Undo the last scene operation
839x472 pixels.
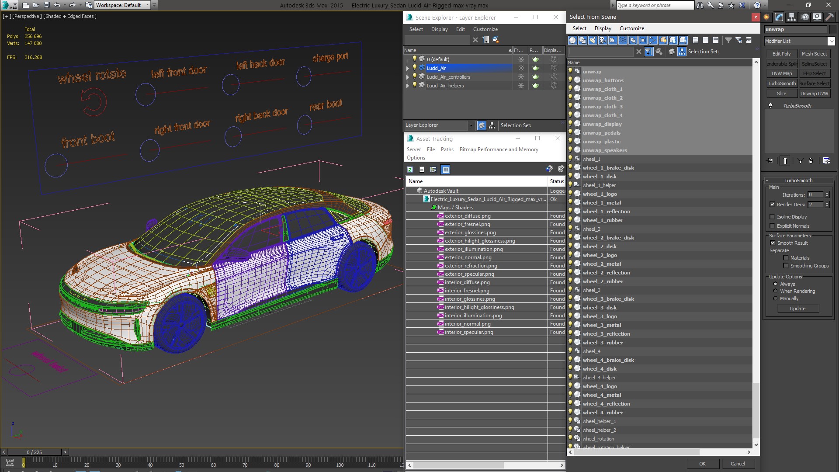click(x=57, y=5)
